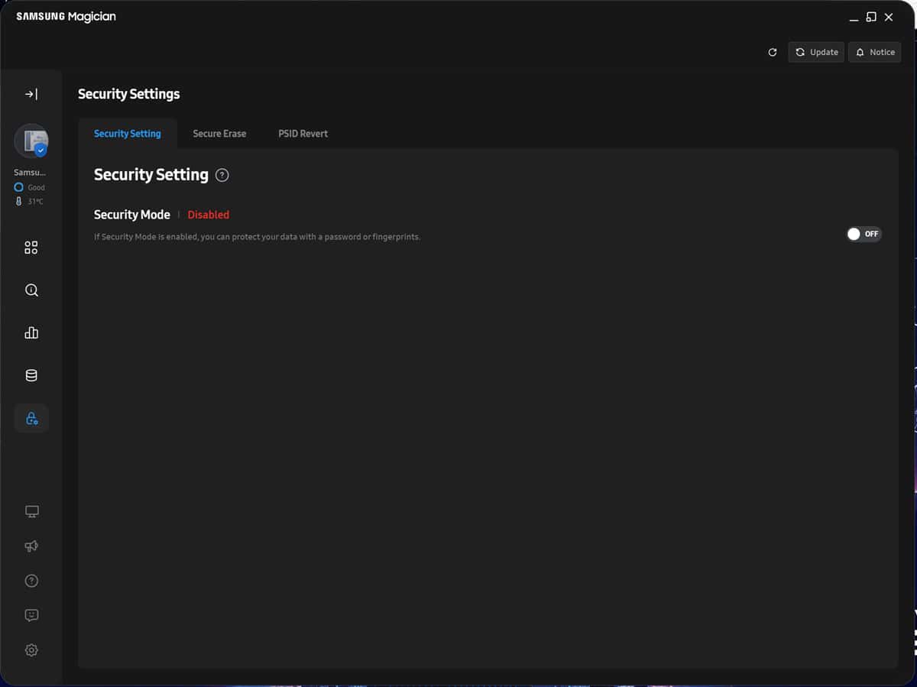Open the settings gear icon

(31, 650)
